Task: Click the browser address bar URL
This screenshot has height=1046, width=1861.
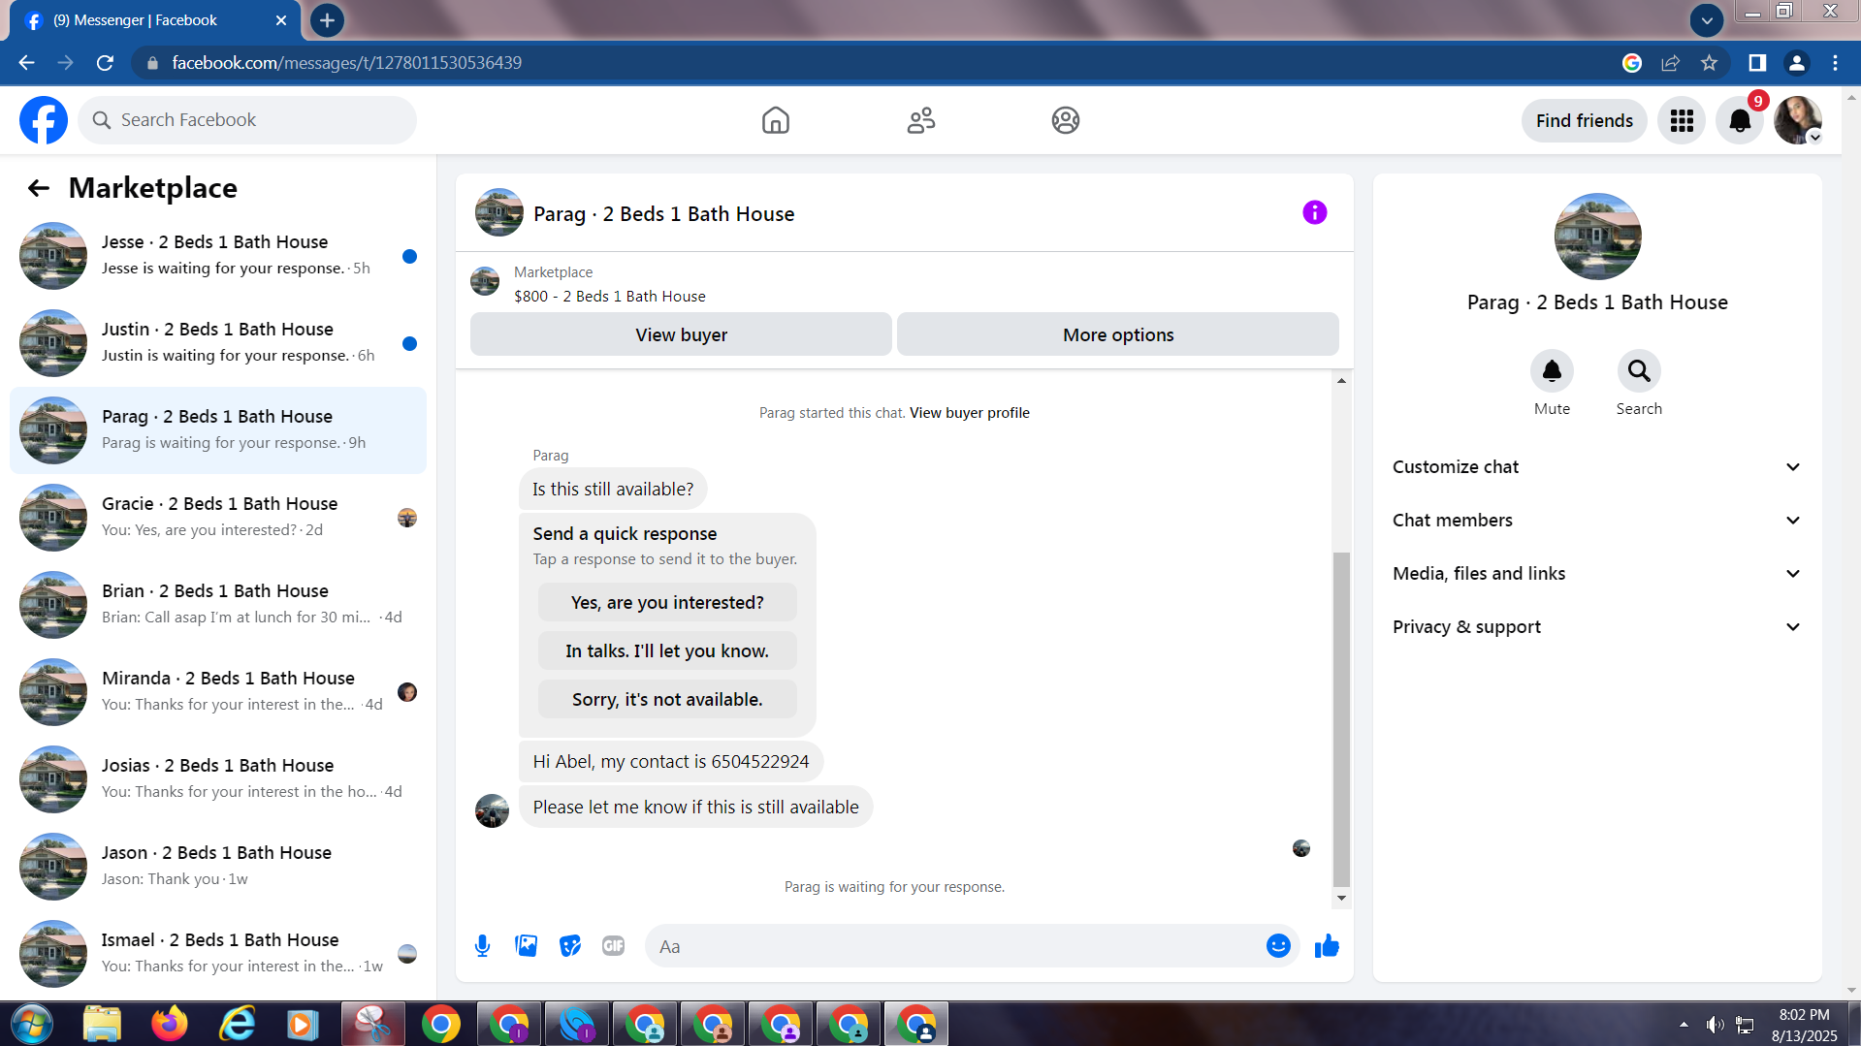Action: [346, 63]
